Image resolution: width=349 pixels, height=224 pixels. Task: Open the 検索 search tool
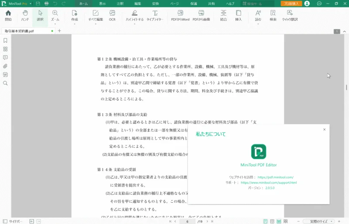click(273, 16)
